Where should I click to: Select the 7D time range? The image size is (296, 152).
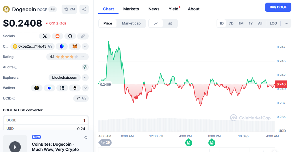click(231, 23)
